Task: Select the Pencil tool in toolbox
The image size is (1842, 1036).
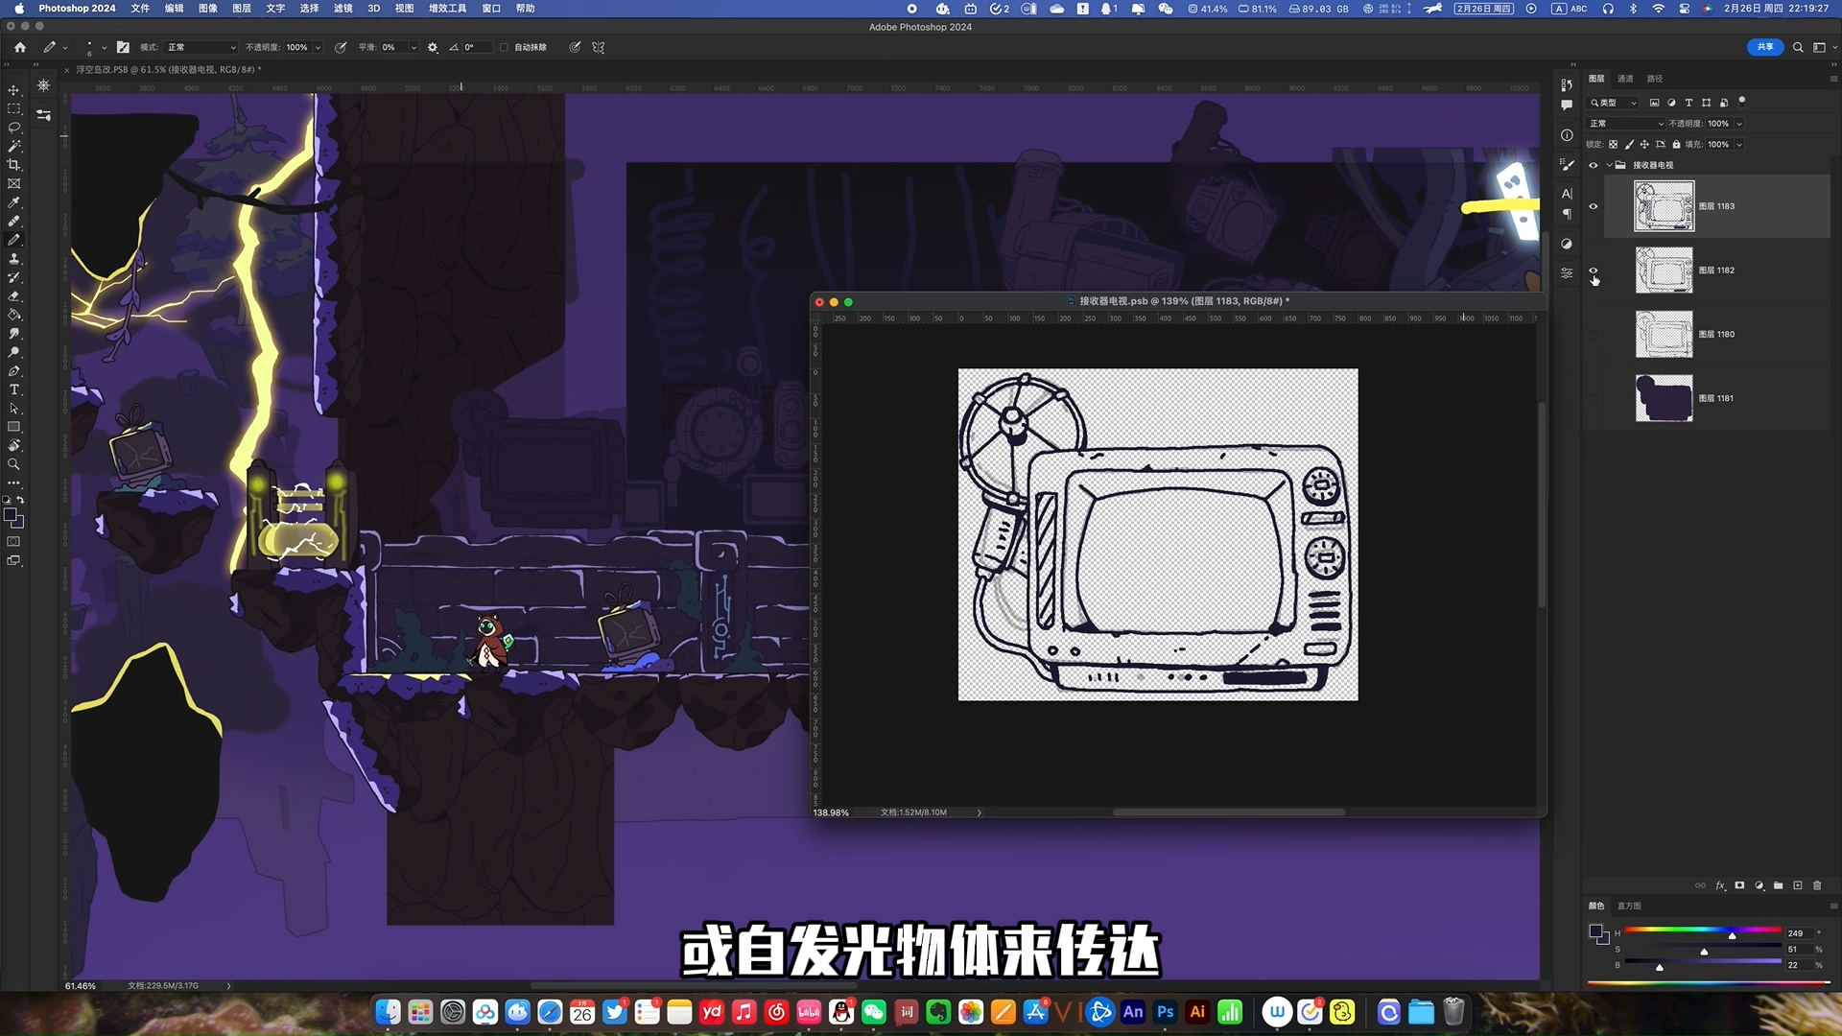Action: (x=13, y=240)
